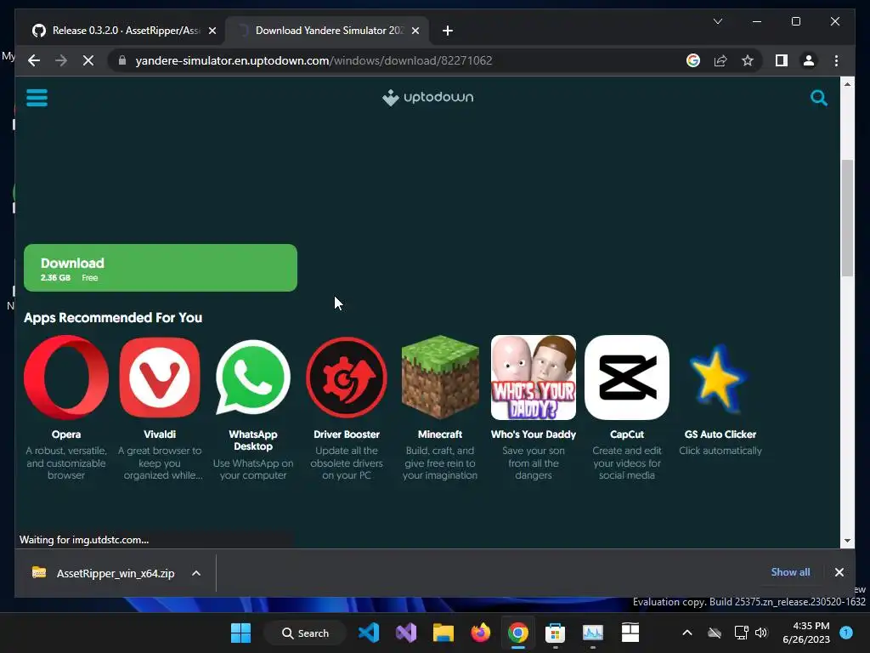Click the taskbar Search box
The height and width of the screenshot is (653, 870).
[x=305, y=633]
